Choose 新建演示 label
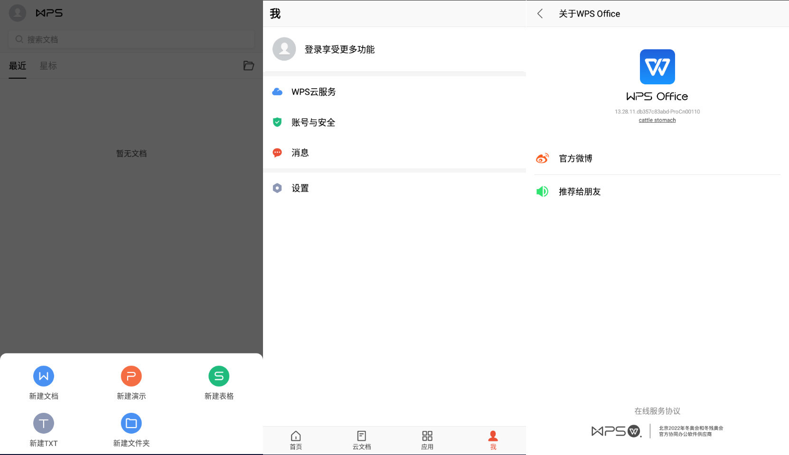Image resolution: width=789 pixels, height=455 pixels. point(131,396)
